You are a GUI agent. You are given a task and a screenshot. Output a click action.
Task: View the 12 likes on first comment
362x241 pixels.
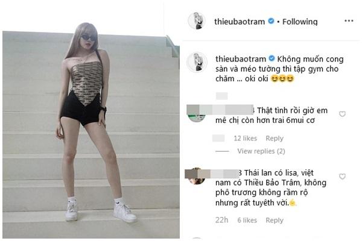pos(246,138)
